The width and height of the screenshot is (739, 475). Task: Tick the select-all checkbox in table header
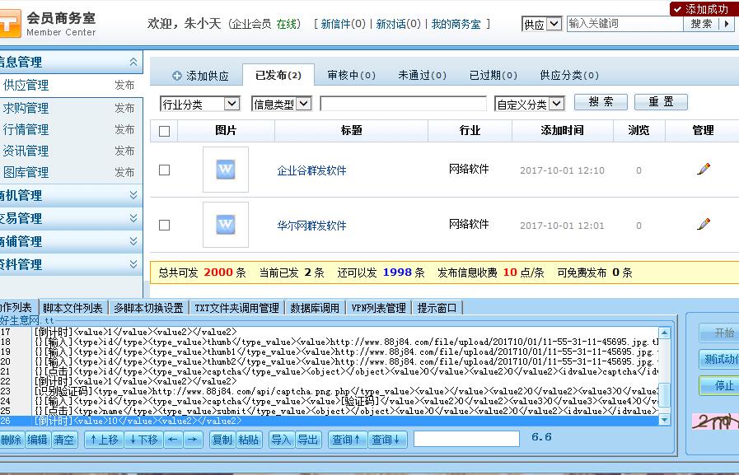coord(165,132)
